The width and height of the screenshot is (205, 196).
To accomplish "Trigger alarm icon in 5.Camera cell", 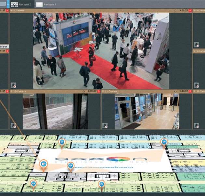I will coord(13,85).
